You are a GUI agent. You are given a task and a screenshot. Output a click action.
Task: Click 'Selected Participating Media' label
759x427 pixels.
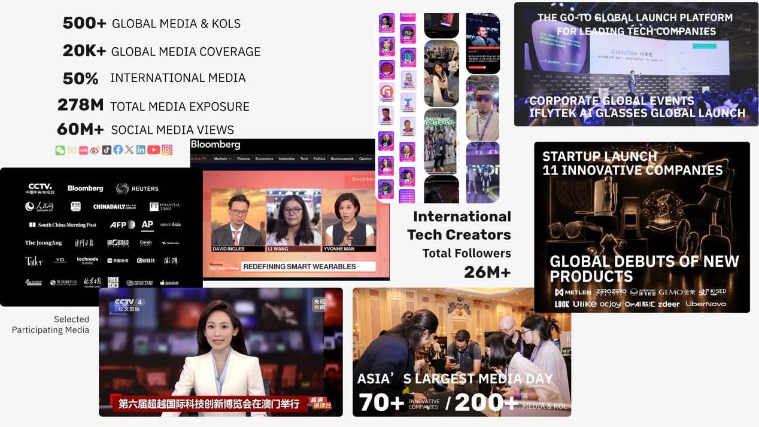click(x=51, y=325)
